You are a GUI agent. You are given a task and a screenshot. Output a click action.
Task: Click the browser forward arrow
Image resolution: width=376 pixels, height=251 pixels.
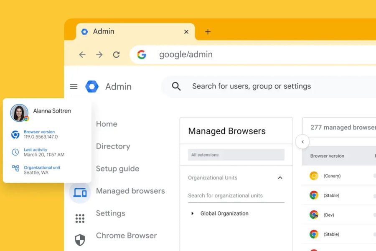point(99,55)
